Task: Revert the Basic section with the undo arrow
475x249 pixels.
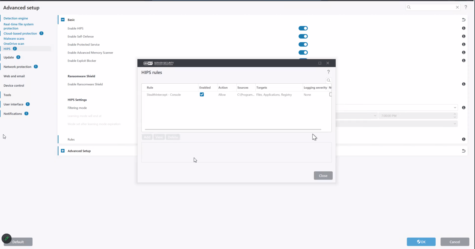Action: [464, 20]
